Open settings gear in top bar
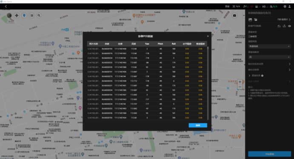This screenshot has width=294, height=159. tap(285, 6)
